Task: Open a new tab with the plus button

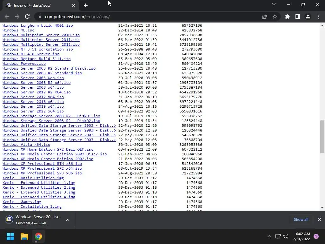Action: click(x=86, y=5)
